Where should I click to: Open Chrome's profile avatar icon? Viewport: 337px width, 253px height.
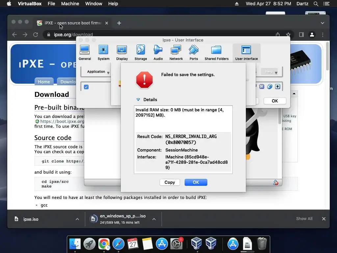(x=312, y=34)
